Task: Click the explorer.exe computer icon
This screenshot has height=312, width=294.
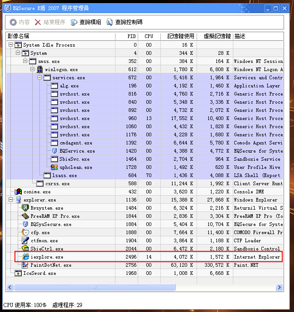Action: tap(18, 200)
